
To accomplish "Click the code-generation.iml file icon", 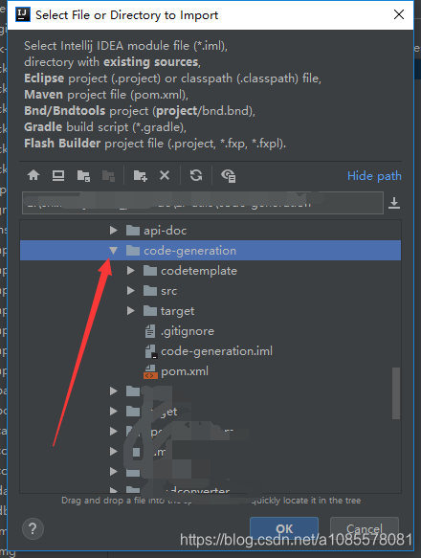I will point(151,351).
